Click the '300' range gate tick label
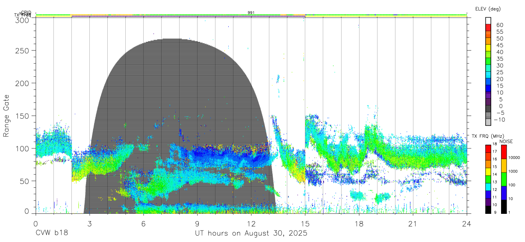Viewport: 525px width, 242px height. (x=23, y=20)
